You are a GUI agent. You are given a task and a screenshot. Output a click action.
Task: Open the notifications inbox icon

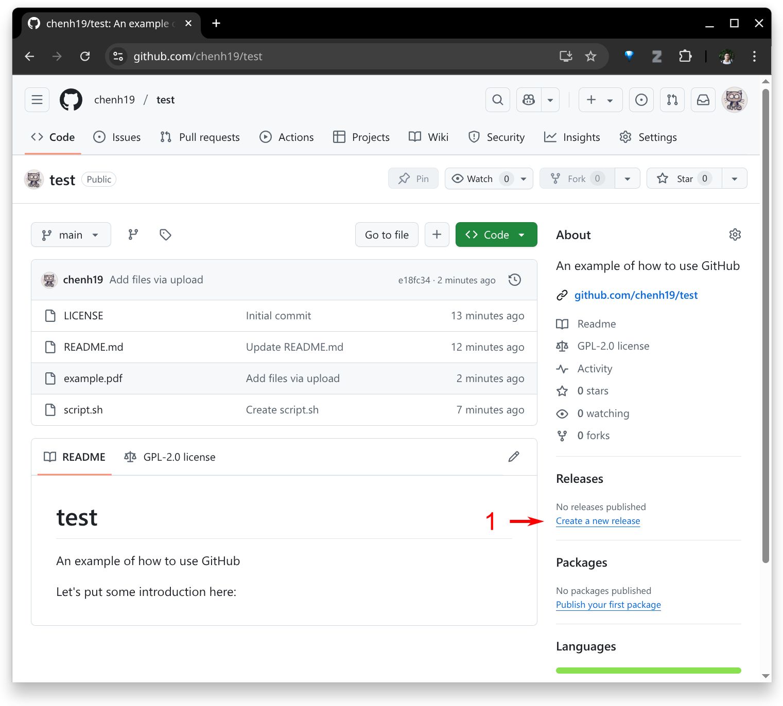tap(703, 100)
